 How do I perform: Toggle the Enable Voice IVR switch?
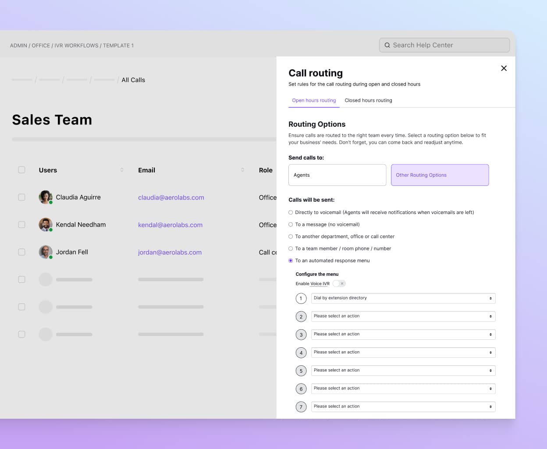click(339, 284)
